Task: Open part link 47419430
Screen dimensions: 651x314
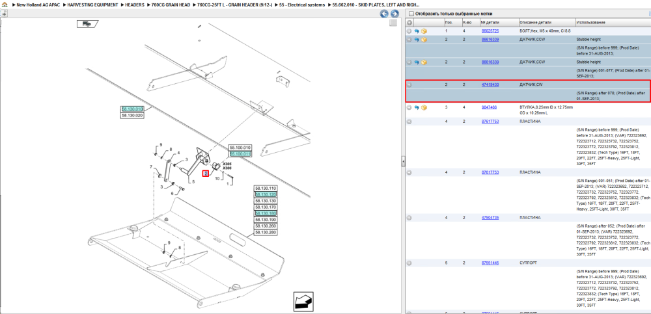Action: click(x=490, y=85)
